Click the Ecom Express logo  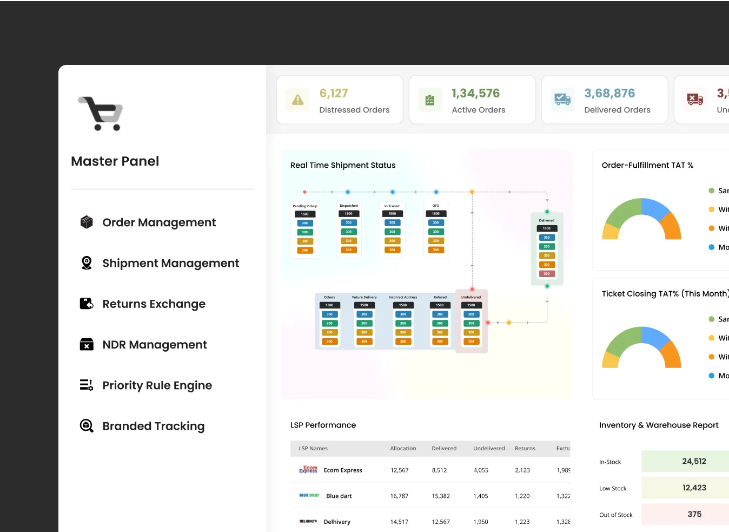308,470
